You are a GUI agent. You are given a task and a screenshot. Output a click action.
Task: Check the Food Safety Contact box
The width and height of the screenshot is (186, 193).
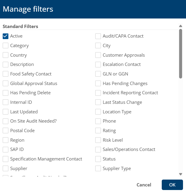(x=5, y=74)
